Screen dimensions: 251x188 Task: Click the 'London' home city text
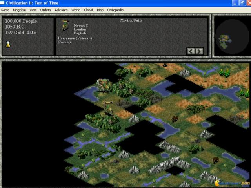80,29
